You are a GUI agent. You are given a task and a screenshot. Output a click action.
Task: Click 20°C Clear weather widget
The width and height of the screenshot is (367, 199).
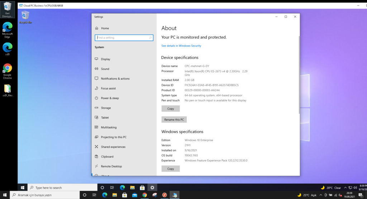point(330,188)
